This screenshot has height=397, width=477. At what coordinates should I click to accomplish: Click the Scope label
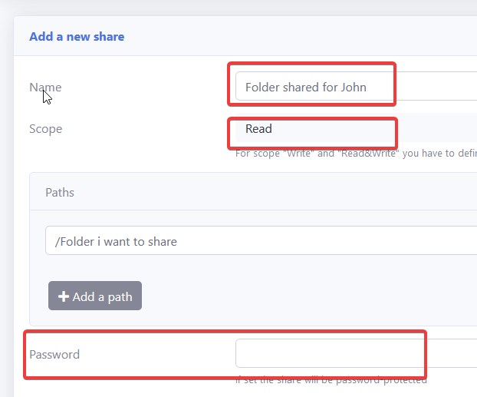point(45,128)
